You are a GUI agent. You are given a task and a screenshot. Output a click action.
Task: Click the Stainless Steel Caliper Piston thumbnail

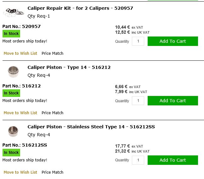tap(13, 131)
